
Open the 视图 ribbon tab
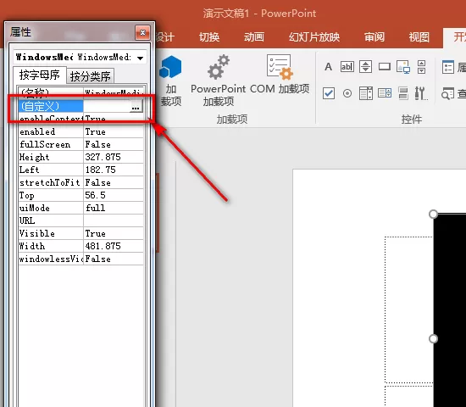[419, 37]
